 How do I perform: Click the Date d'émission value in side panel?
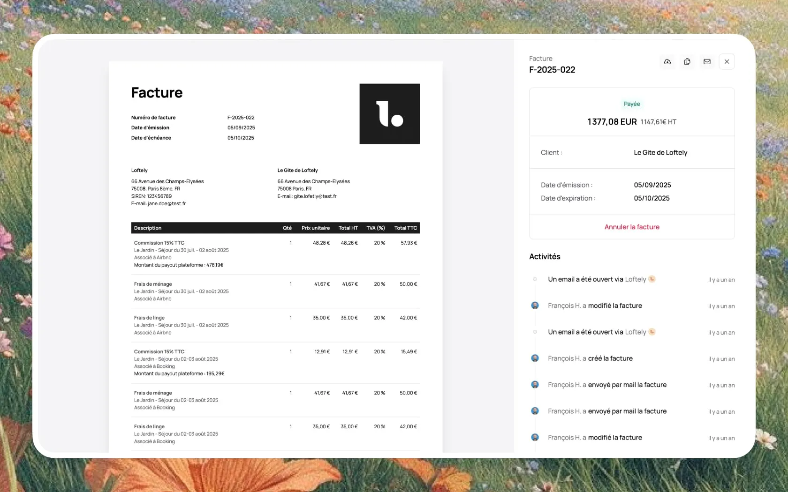point(652,185)
